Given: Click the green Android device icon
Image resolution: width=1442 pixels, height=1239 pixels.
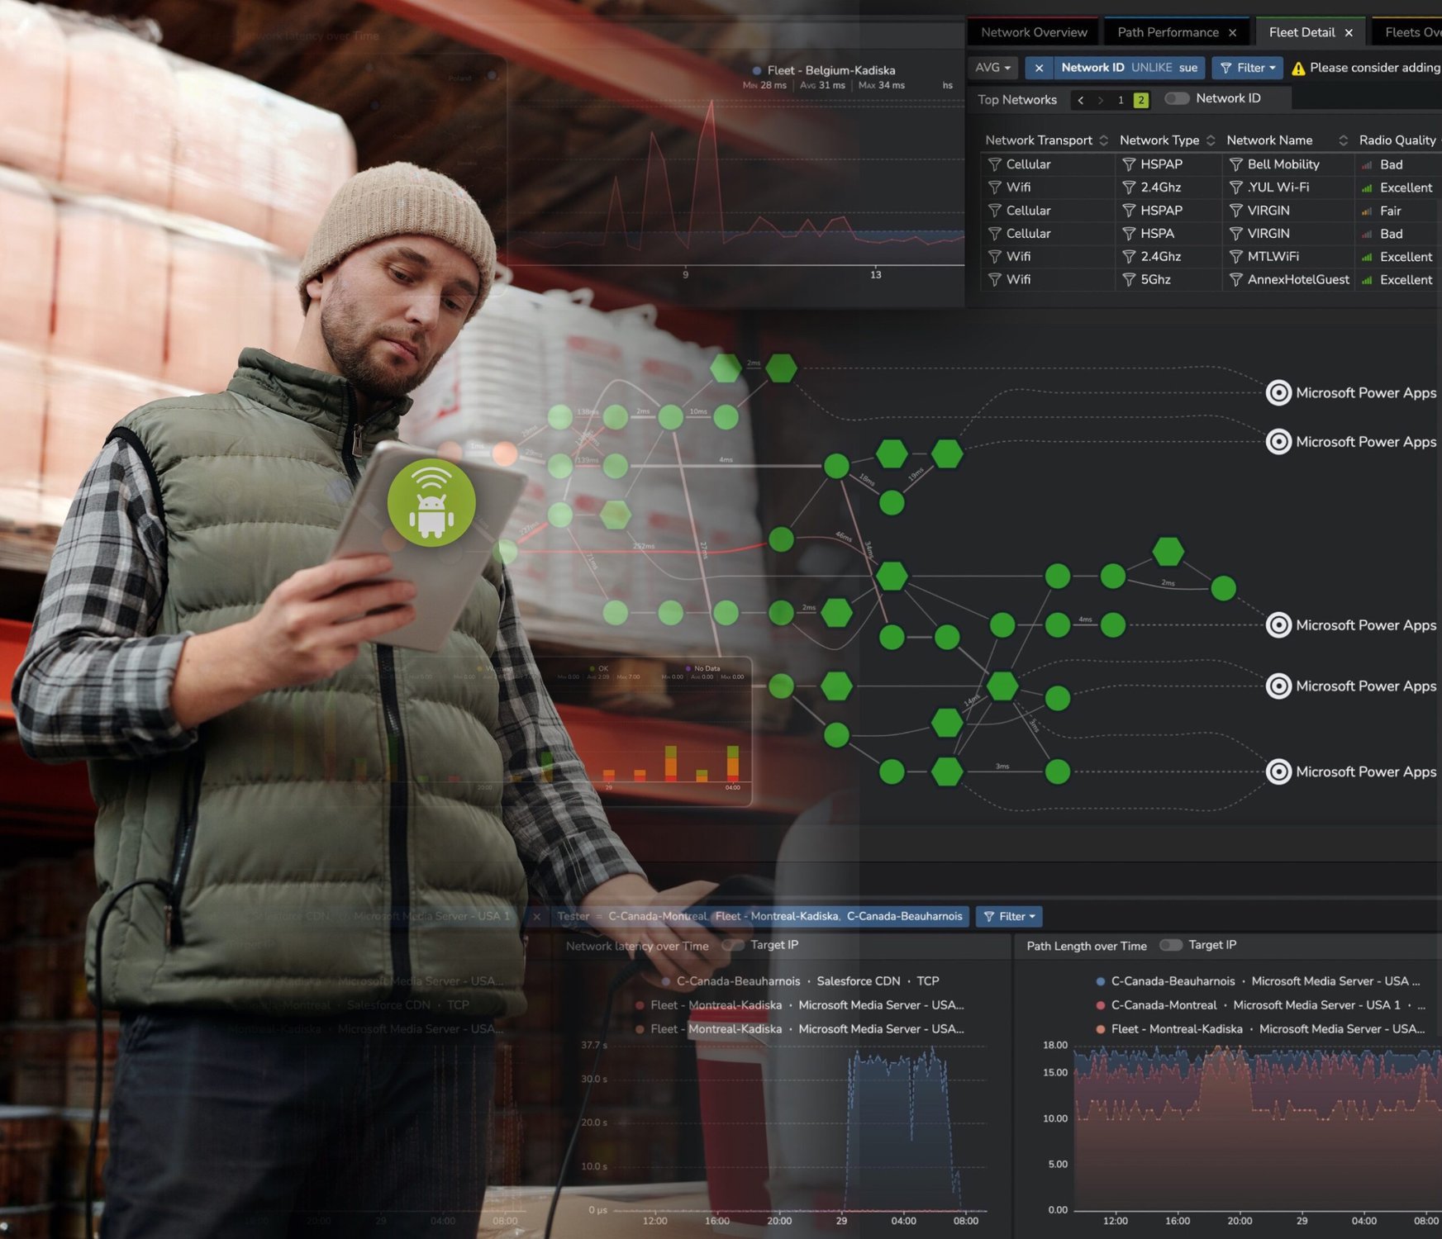Looking at the screenshot, I should tap(431, 503).
